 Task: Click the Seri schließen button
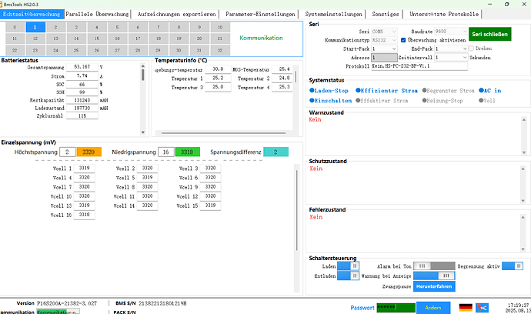(489, 34)
